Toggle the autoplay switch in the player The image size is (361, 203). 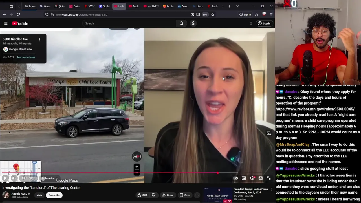[x=235, y=178]
